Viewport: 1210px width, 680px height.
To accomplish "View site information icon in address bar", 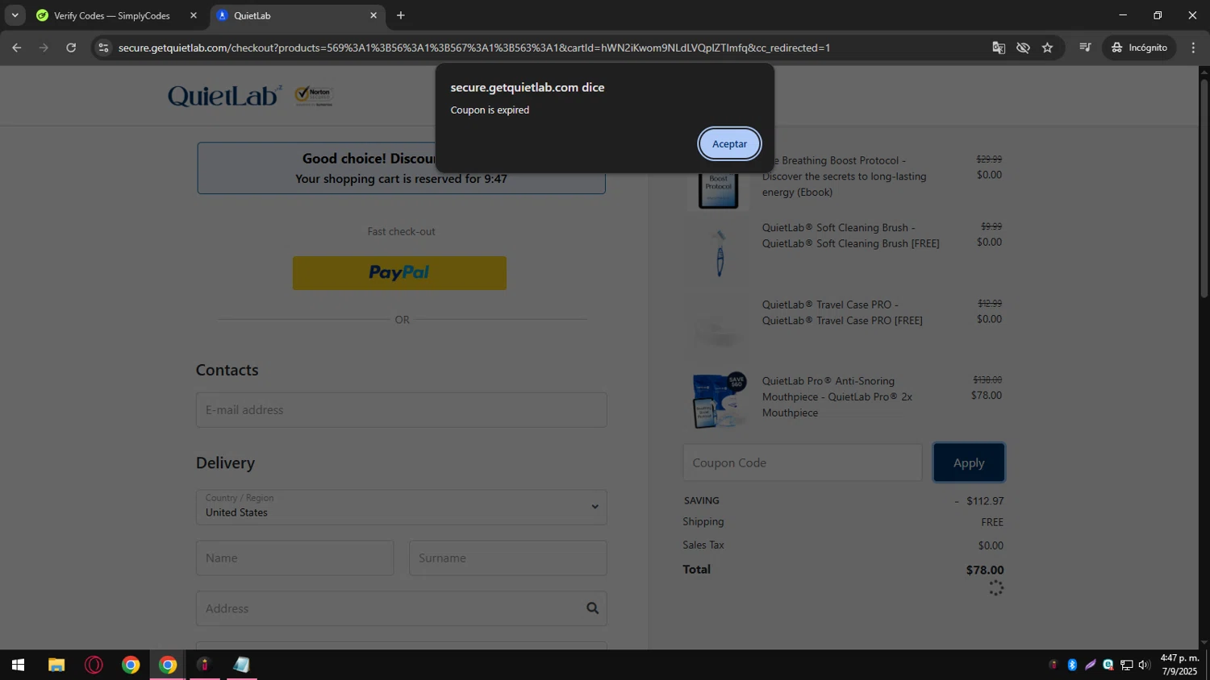I will 103,48.
